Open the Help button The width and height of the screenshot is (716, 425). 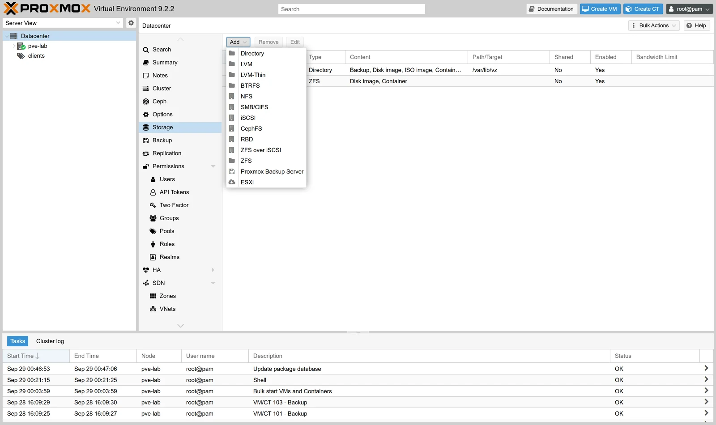[x=696, y=25]
